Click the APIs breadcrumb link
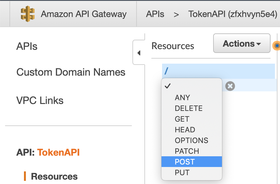 point(155,14)
